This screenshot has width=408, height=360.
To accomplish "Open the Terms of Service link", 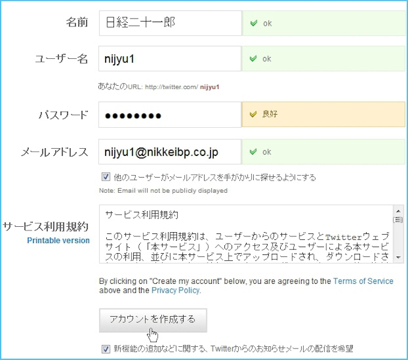I will pyautogui.click(x=363, y=281).
